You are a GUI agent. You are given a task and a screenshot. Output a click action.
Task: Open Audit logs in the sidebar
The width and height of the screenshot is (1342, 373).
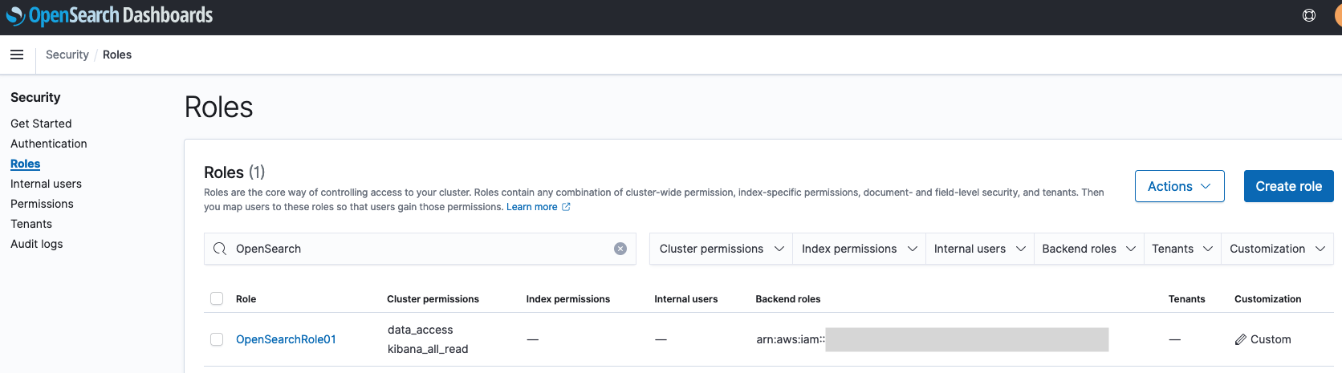click(x=36, y=244)
